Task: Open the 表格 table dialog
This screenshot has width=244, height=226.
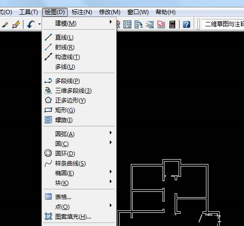Action: [x=79, y=197]
